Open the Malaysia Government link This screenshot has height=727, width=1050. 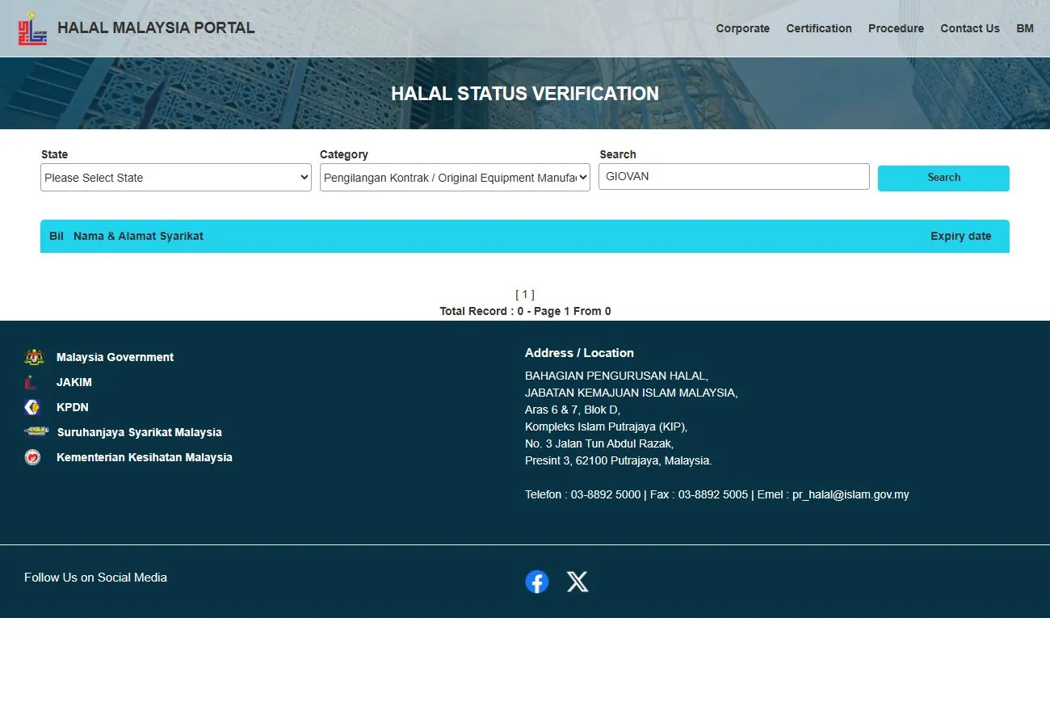point(115,357)
